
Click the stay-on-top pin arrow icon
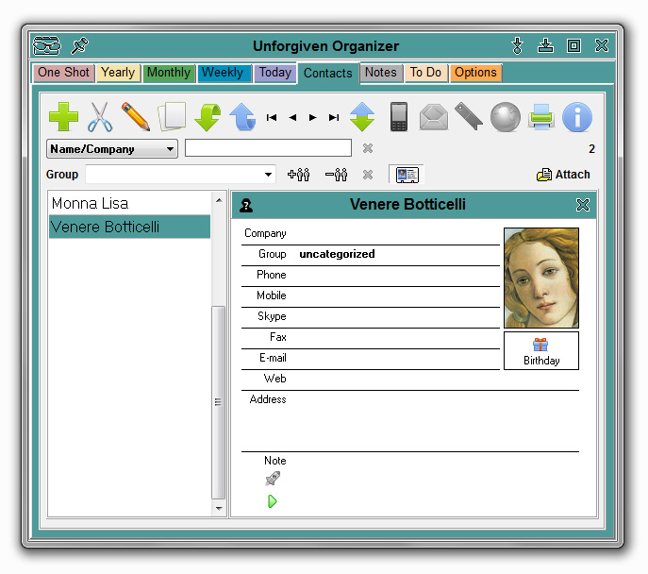point(517,45)
